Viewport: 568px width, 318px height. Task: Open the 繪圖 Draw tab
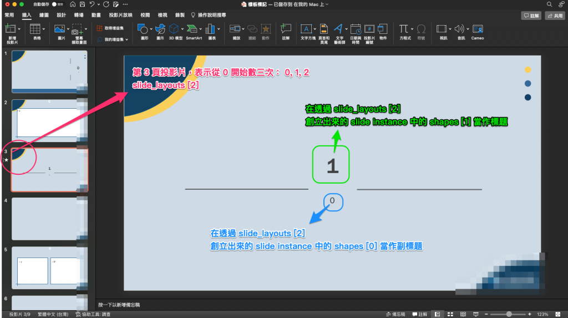tap(44, 15)
